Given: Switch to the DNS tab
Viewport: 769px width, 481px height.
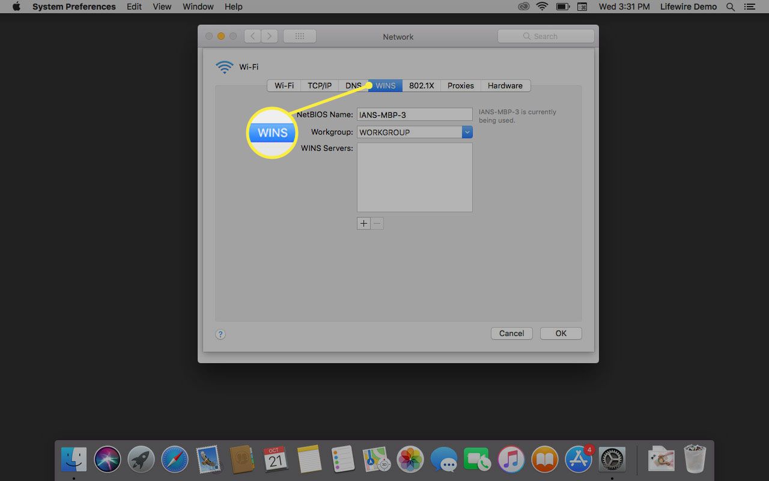Looking at the screenshot, I should tap(353, 85).
